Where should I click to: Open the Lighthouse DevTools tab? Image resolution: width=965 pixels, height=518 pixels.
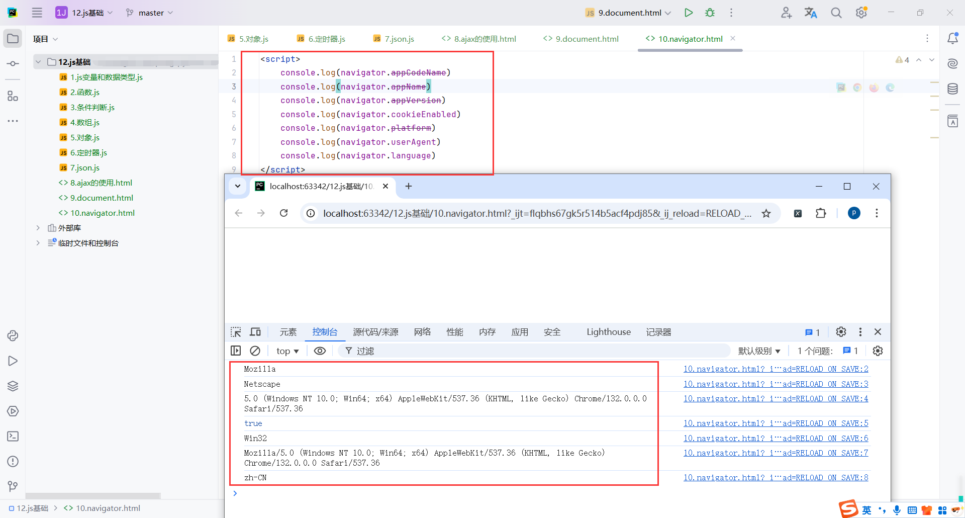609,332
